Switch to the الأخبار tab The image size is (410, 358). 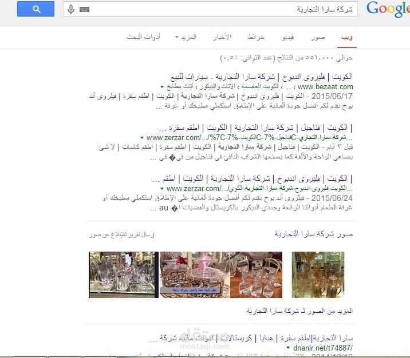222,37
